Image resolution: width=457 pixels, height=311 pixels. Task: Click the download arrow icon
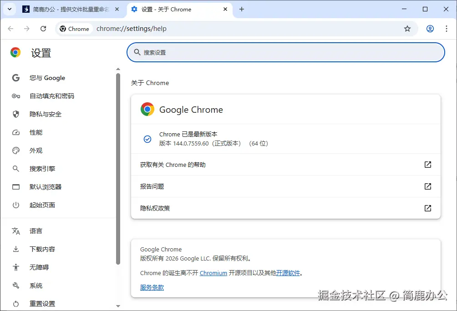pyautogui.click(x=16, y=249)
